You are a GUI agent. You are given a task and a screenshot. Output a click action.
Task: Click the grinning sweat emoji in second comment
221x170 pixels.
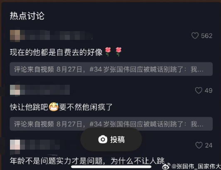click(54, 107)
